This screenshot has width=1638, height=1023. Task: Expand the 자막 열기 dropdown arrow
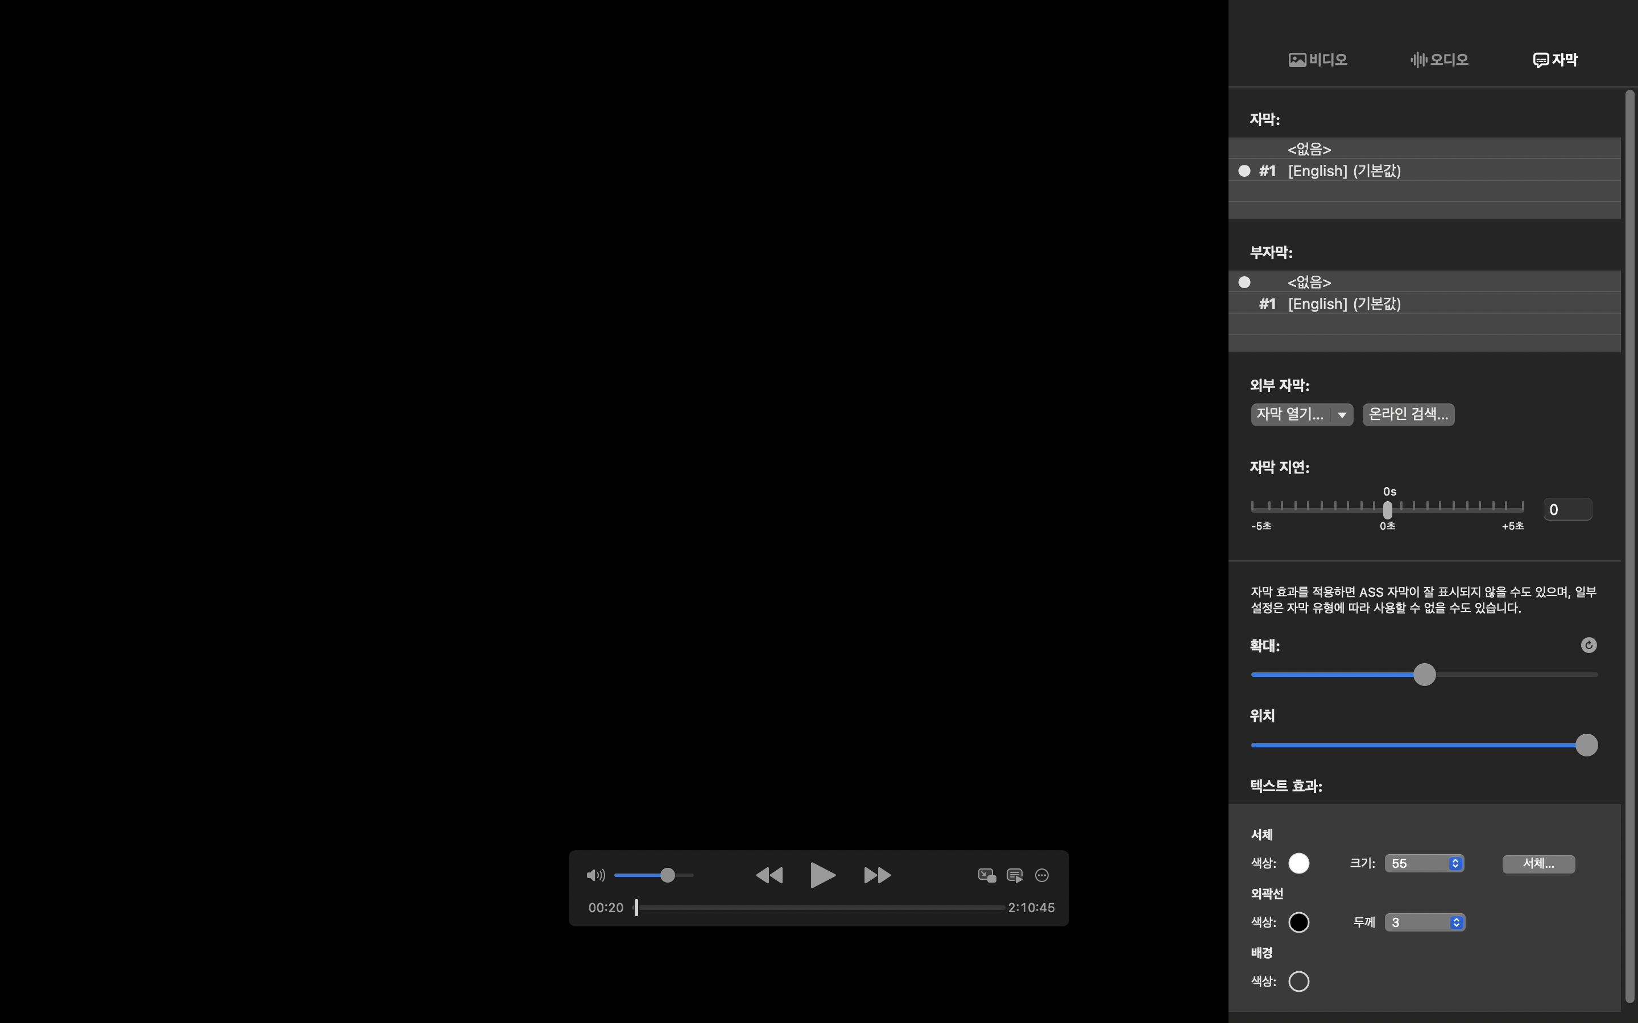(1342, 415)
